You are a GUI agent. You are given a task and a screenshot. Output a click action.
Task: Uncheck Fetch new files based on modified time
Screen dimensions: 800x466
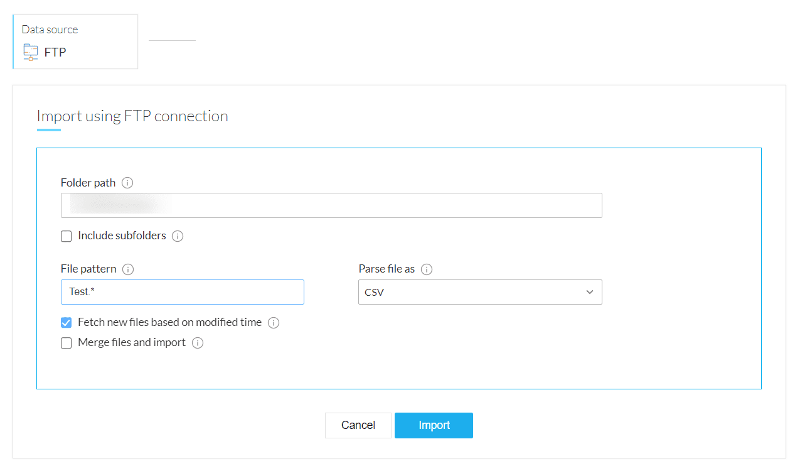66,323
